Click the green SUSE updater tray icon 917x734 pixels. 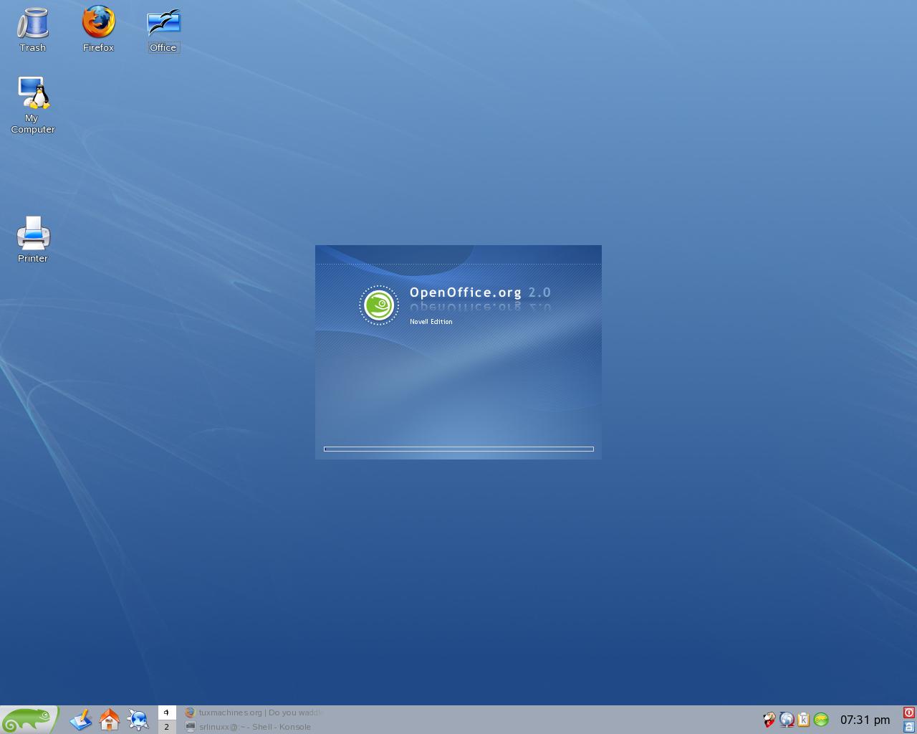[x=821, y=720]
